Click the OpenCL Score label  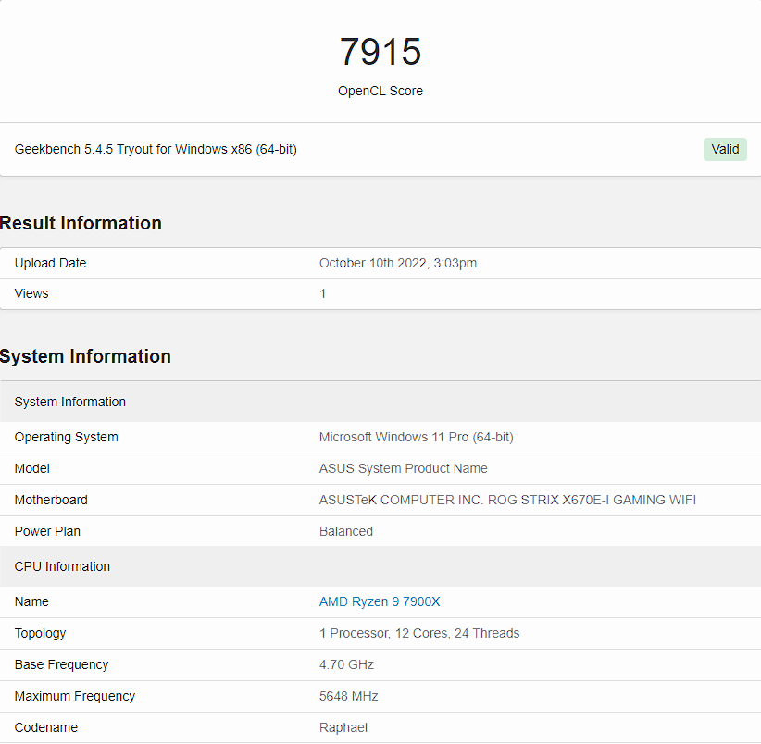click(x=380, y=92)
